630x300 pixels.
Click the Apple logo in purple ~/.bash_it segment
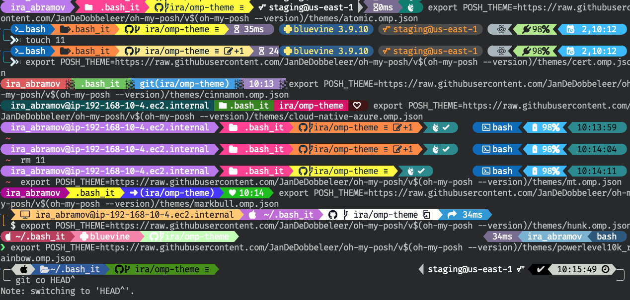[x=252, y=215]
